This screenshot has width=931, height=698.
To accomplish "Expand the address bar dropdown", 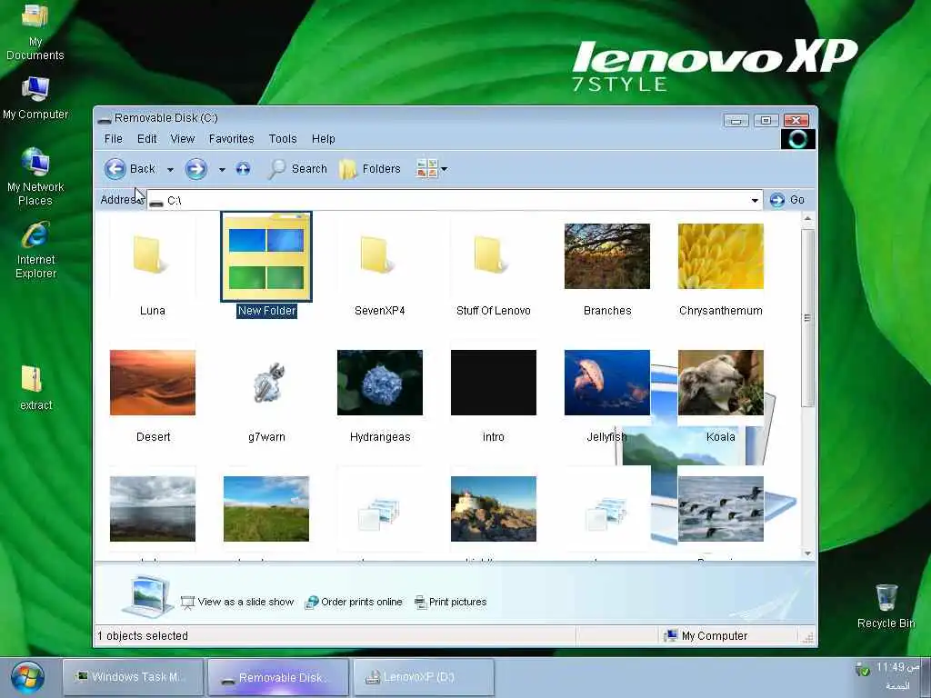I will click(x=755, y=201).
